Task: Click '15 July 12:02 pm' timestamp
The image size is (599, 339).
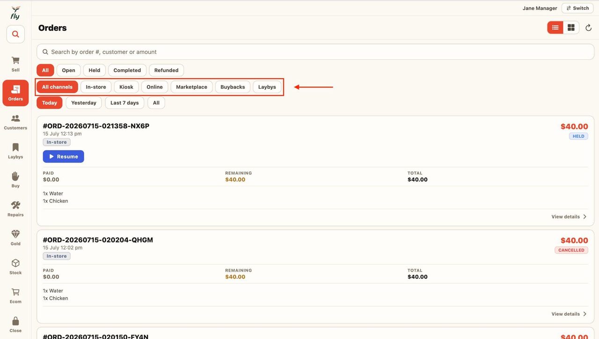Action: coord(63,248)
